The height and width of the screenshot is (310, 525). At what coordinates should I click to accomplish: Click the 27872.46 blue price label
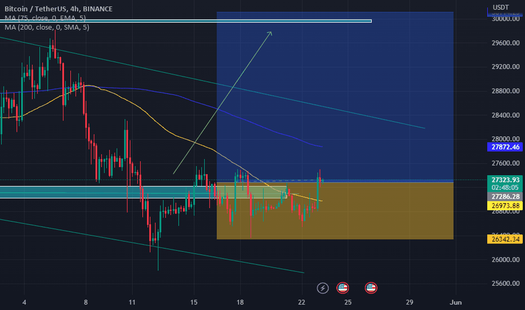tap(505, 147)
